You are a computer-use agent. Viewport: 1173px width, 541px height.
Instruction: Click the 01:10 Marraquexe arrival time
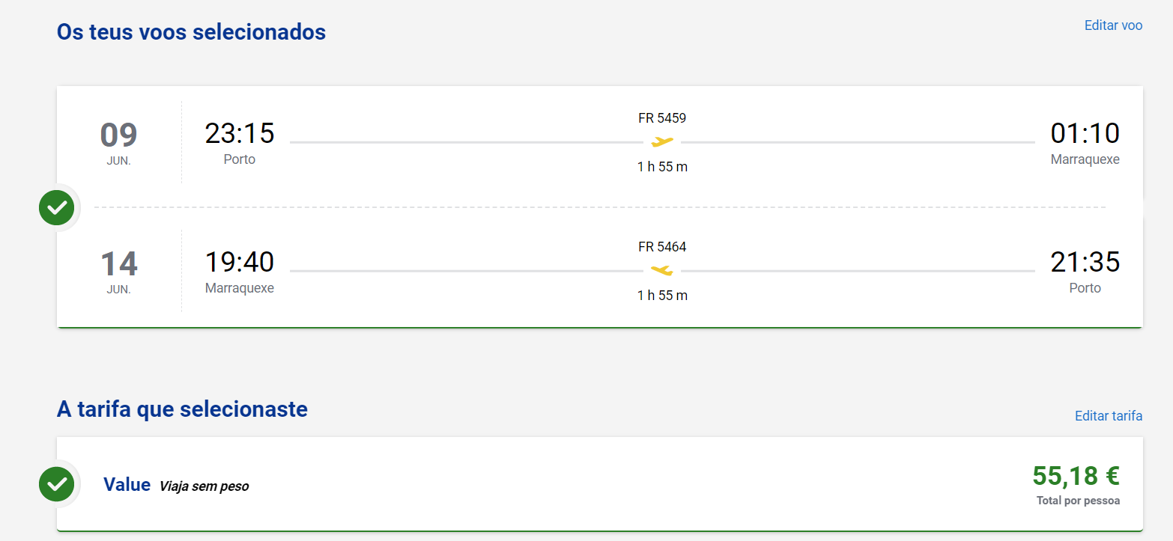coord(1085,134)
